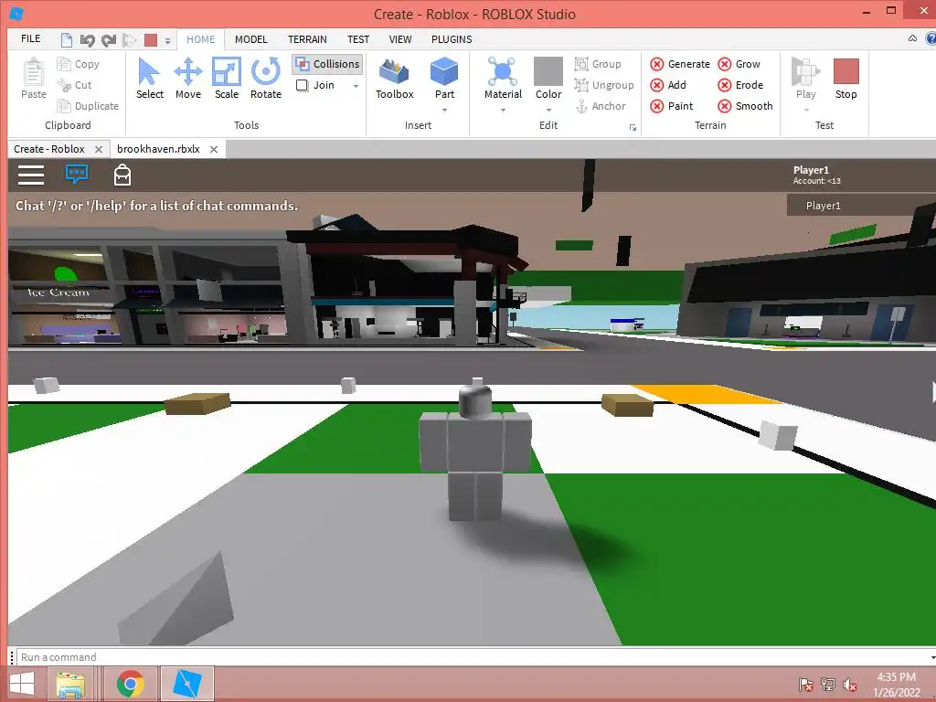Click Duplicate in Clipboard group
This screenshot has width=936, height=702.
click(x=88, y=106)
